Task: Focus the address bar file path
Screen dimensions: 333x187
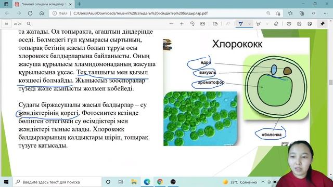Action: pos(140,13)
